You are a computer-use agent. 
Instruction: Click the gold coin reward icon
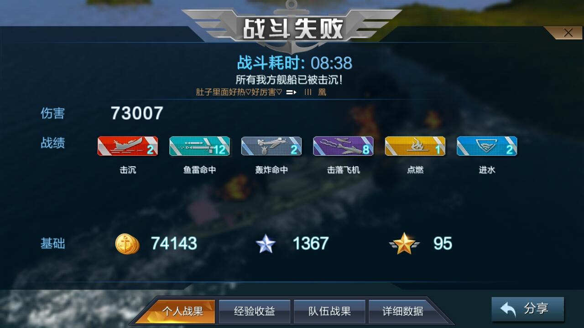tap(127, 244)
